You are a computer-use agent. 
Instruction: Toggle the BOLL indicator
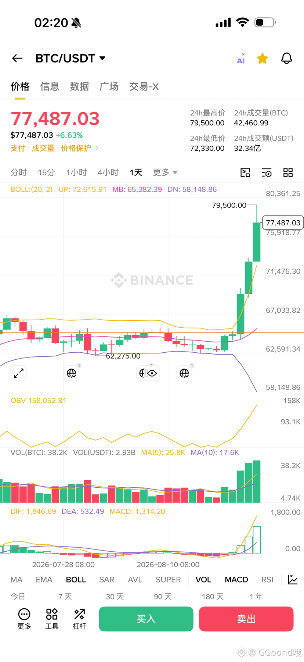click(x=76, y=580)
